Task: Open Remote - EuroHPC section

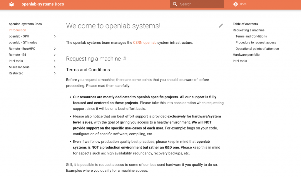Action: pyautogui.click(x=22, y=49)
